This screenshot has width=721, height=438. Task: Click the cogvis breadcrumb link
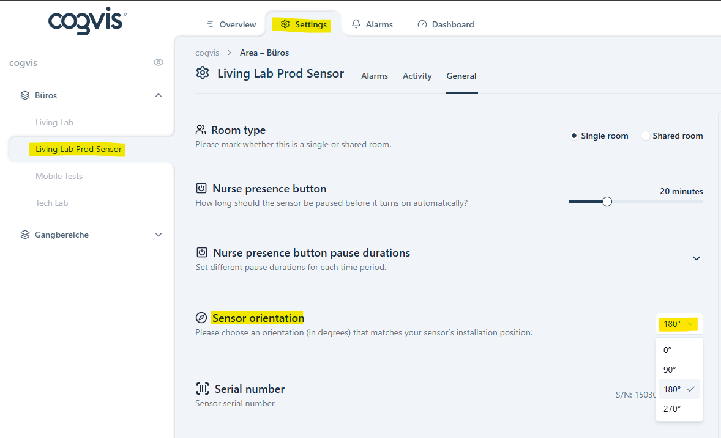pyautogui.click(x=207, y=53)
